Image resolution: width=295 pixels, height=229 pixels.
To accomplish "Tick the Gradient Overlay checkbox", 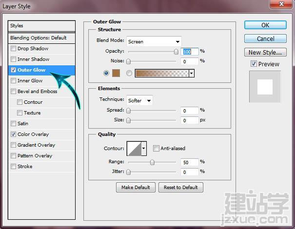I will pyautogui.click(x=13, y=145).
